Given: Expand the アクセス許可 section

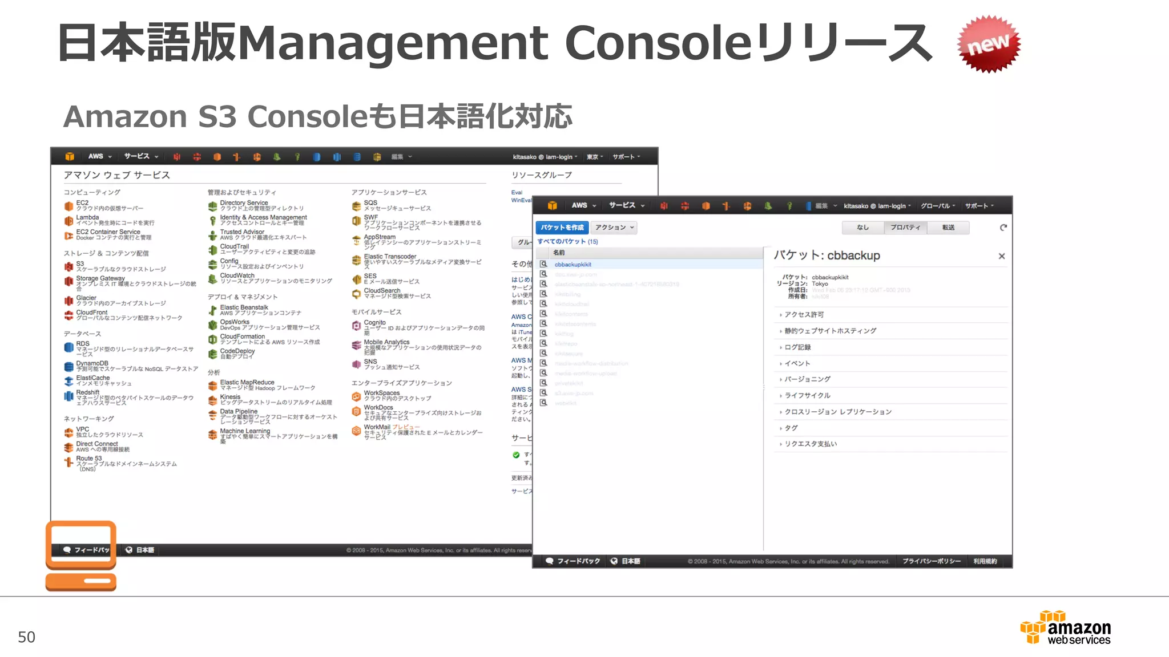Looking at the screenshot, I should [x=804, y=315].
